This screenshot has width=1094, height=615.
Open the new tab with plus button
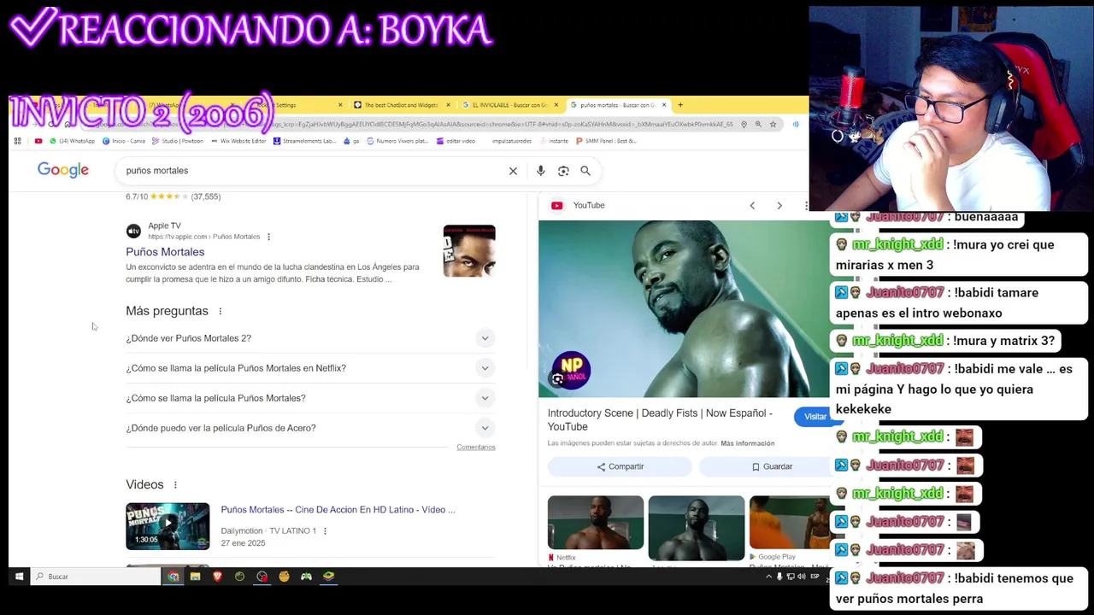pyautogui.click(x=680, y=105)
